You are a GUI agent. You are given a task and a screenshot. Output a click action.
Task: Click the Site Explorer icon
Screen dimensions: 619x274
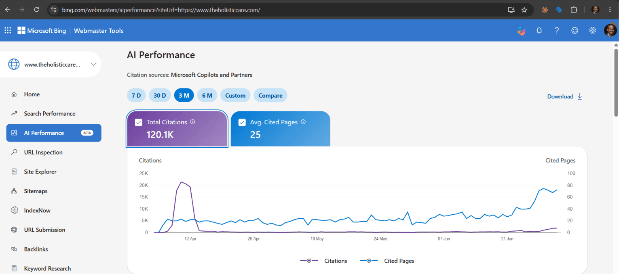pos(14,172)
